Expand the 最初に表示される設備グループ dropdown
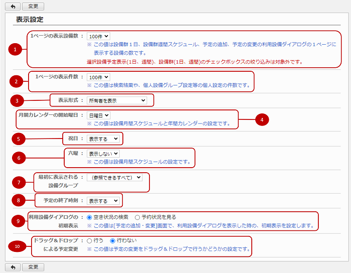This screenshot has height=273, width=351. (114, 177)
